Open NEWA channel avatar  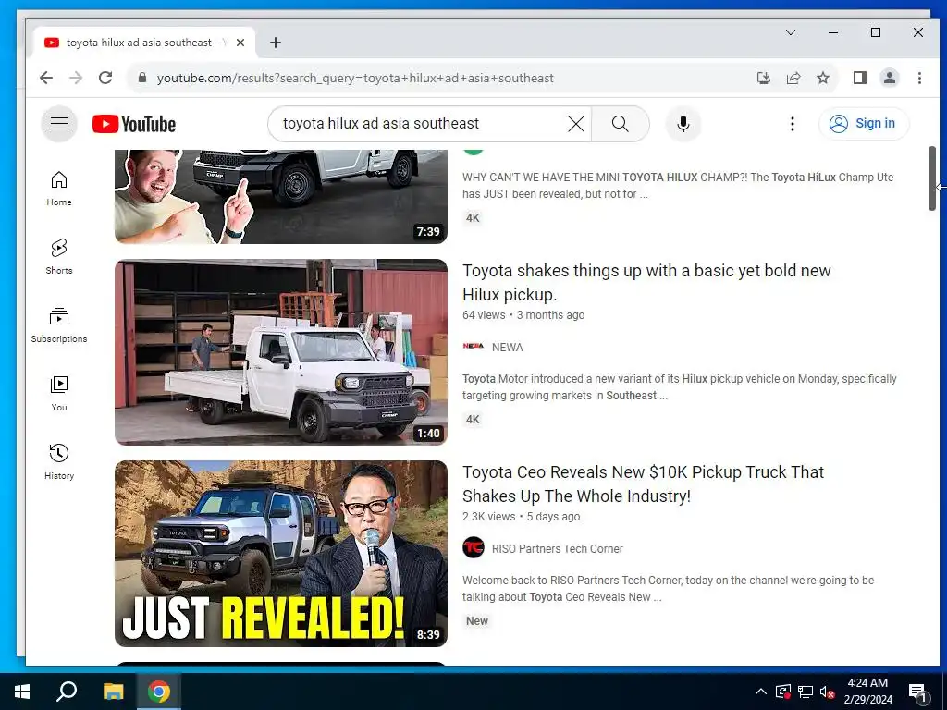coord(473,346)
